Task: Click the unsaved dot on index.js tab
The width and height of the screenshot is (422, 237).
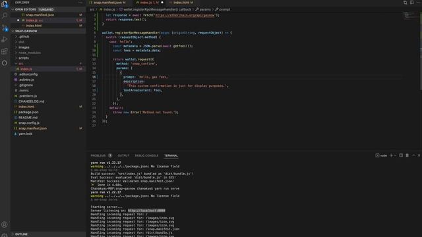Action: 162,3
